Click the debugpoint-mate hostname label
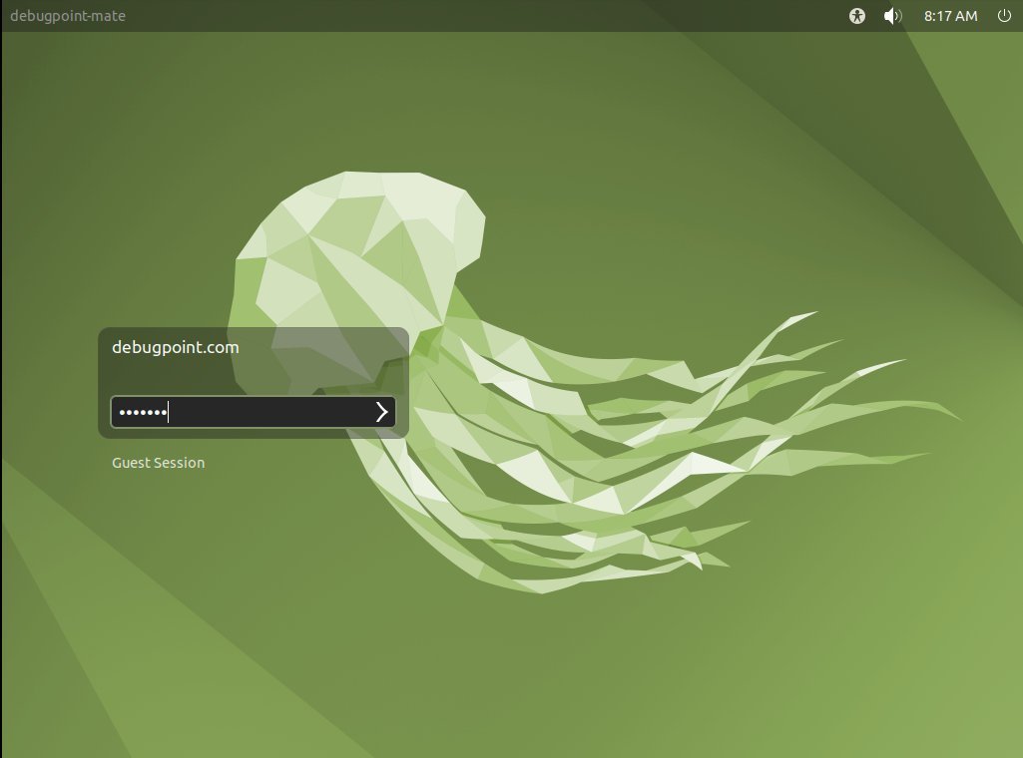Screen dimensions: 1023x758 pos(68,16)
